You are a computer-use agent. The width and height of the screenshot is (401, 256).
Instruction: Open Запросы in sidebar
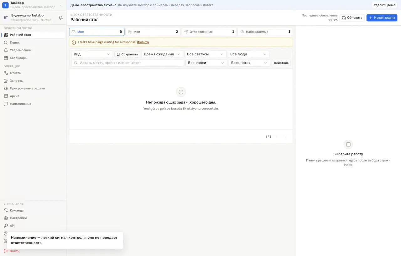33,81
